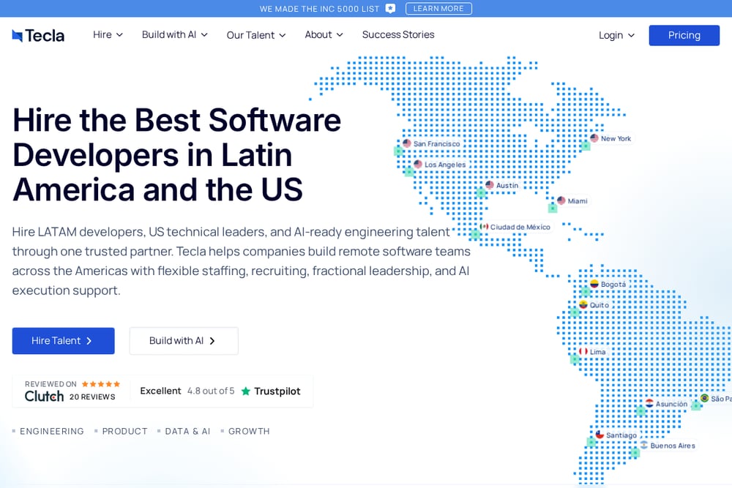732x488 pixels.
Task: Open the Trustpilot rating link
Action: (220, 391)
